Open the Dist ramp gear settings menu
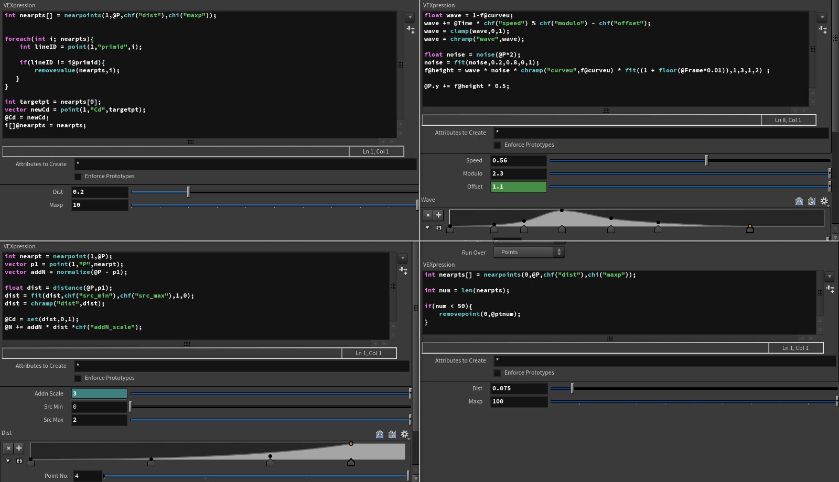839x482 pixels. [x=405, y=434]
